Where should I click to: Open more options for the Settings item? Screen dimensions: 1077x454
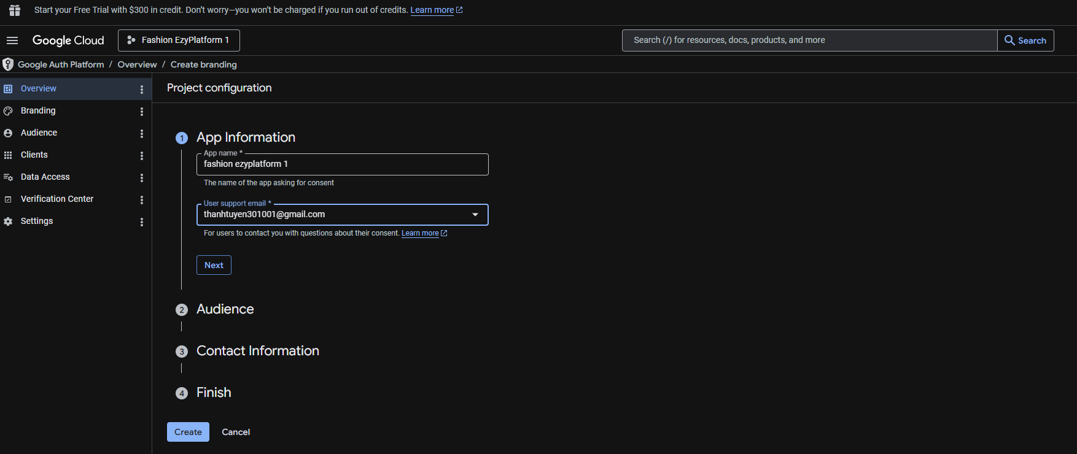coord(142,222)
